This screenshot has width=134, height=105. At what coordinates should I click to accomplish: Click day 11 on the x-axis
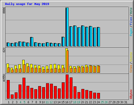pos(47,102)
